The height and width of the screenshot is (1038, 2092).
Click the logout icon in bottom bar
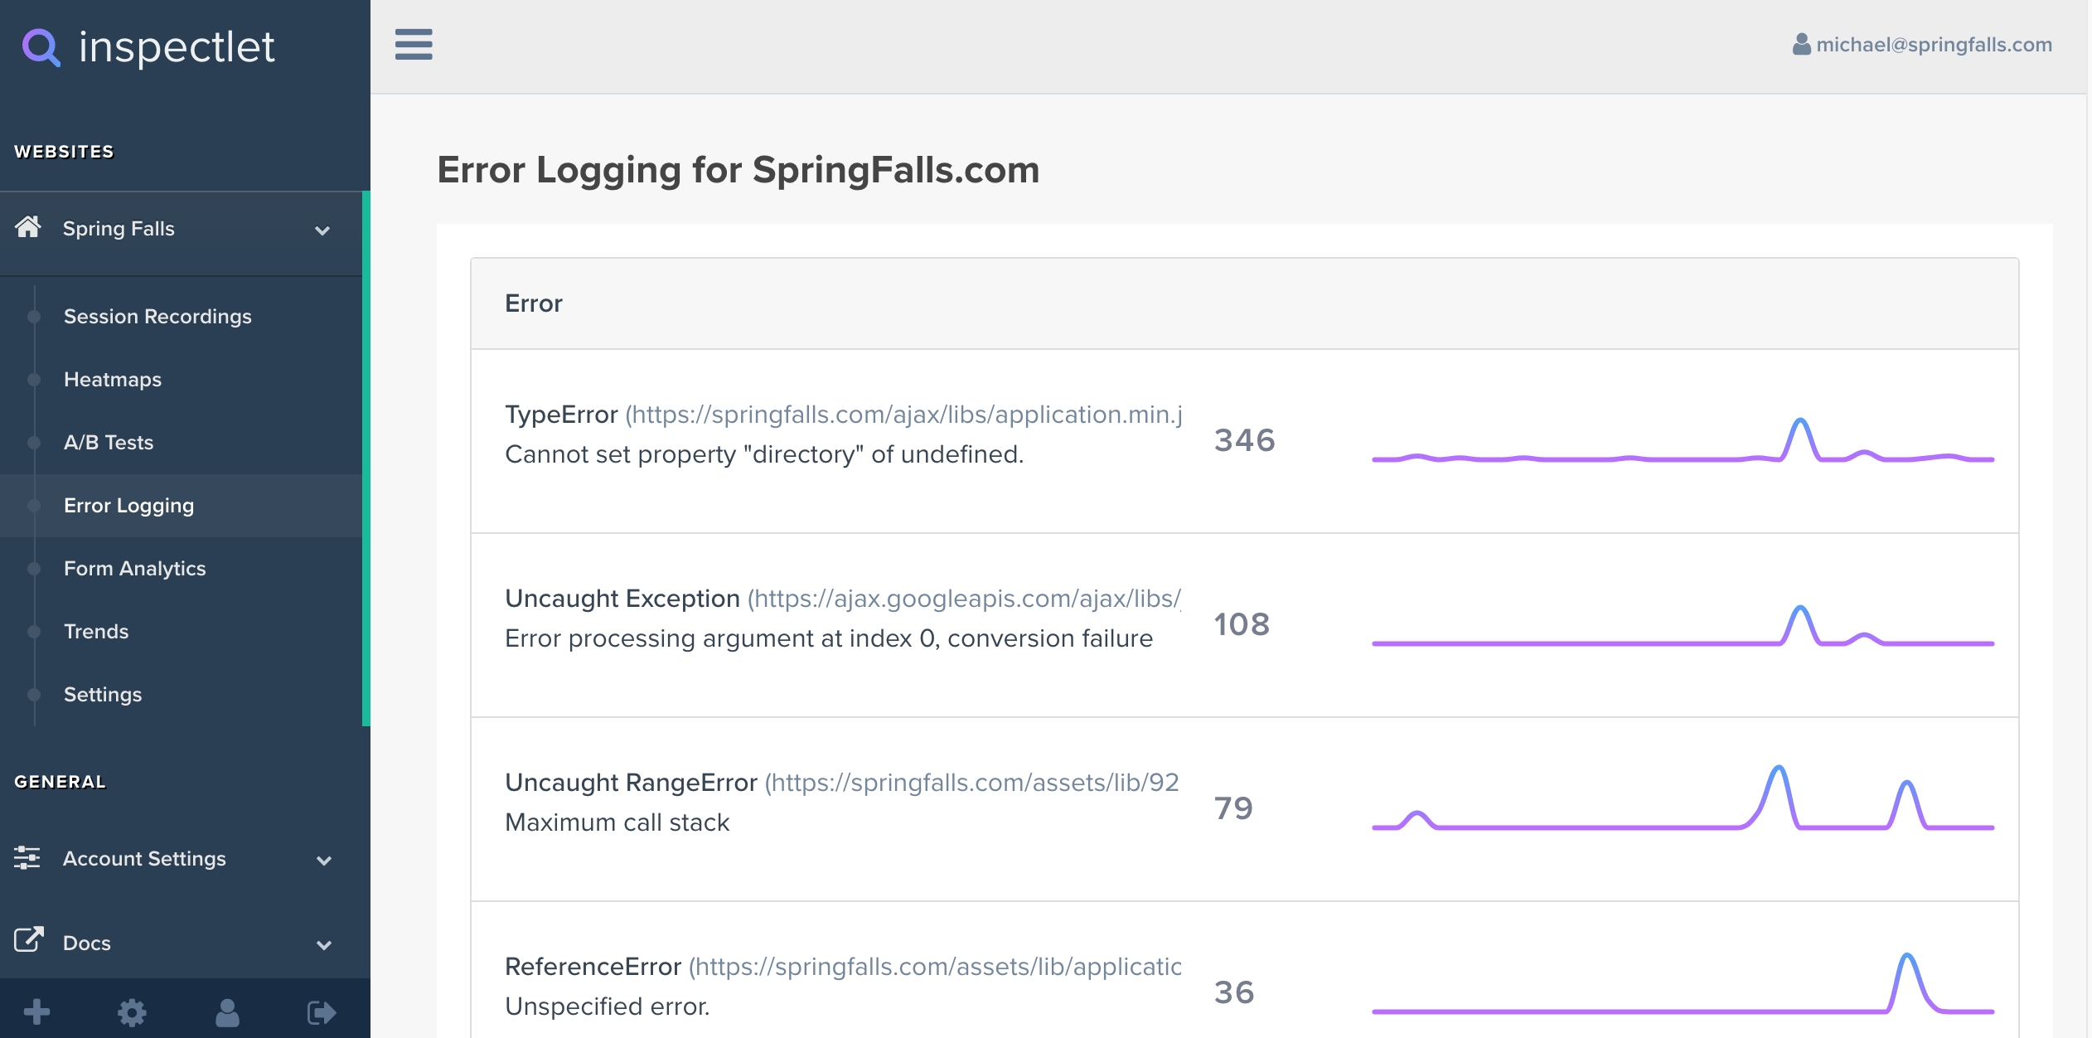[x=322, y=1011]
